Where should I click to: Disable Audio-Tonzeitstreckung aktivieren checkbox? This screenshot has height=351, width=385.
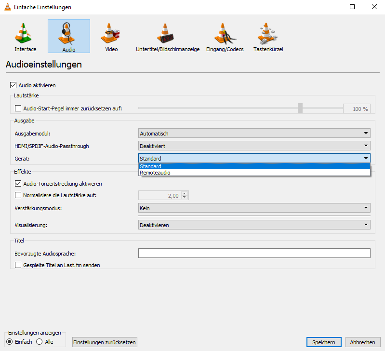pyautogui.click(x=18, y=184)
